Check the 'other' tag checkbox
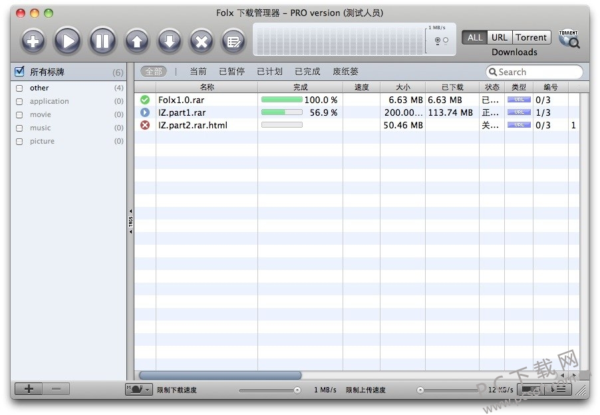Screen dimensions: 600x415 point(19,88)
